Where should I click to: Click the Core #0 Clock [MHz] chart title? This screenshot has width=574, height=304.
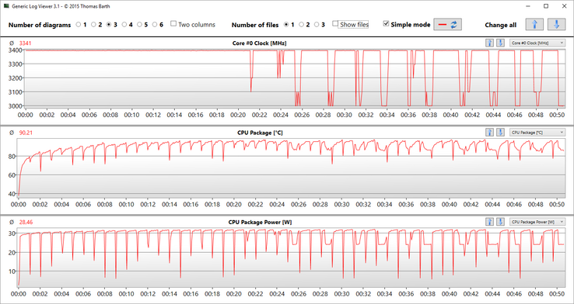click(259, 43)
